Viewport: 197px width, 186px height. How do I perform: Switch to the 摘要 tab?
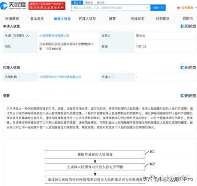[112, 19]
